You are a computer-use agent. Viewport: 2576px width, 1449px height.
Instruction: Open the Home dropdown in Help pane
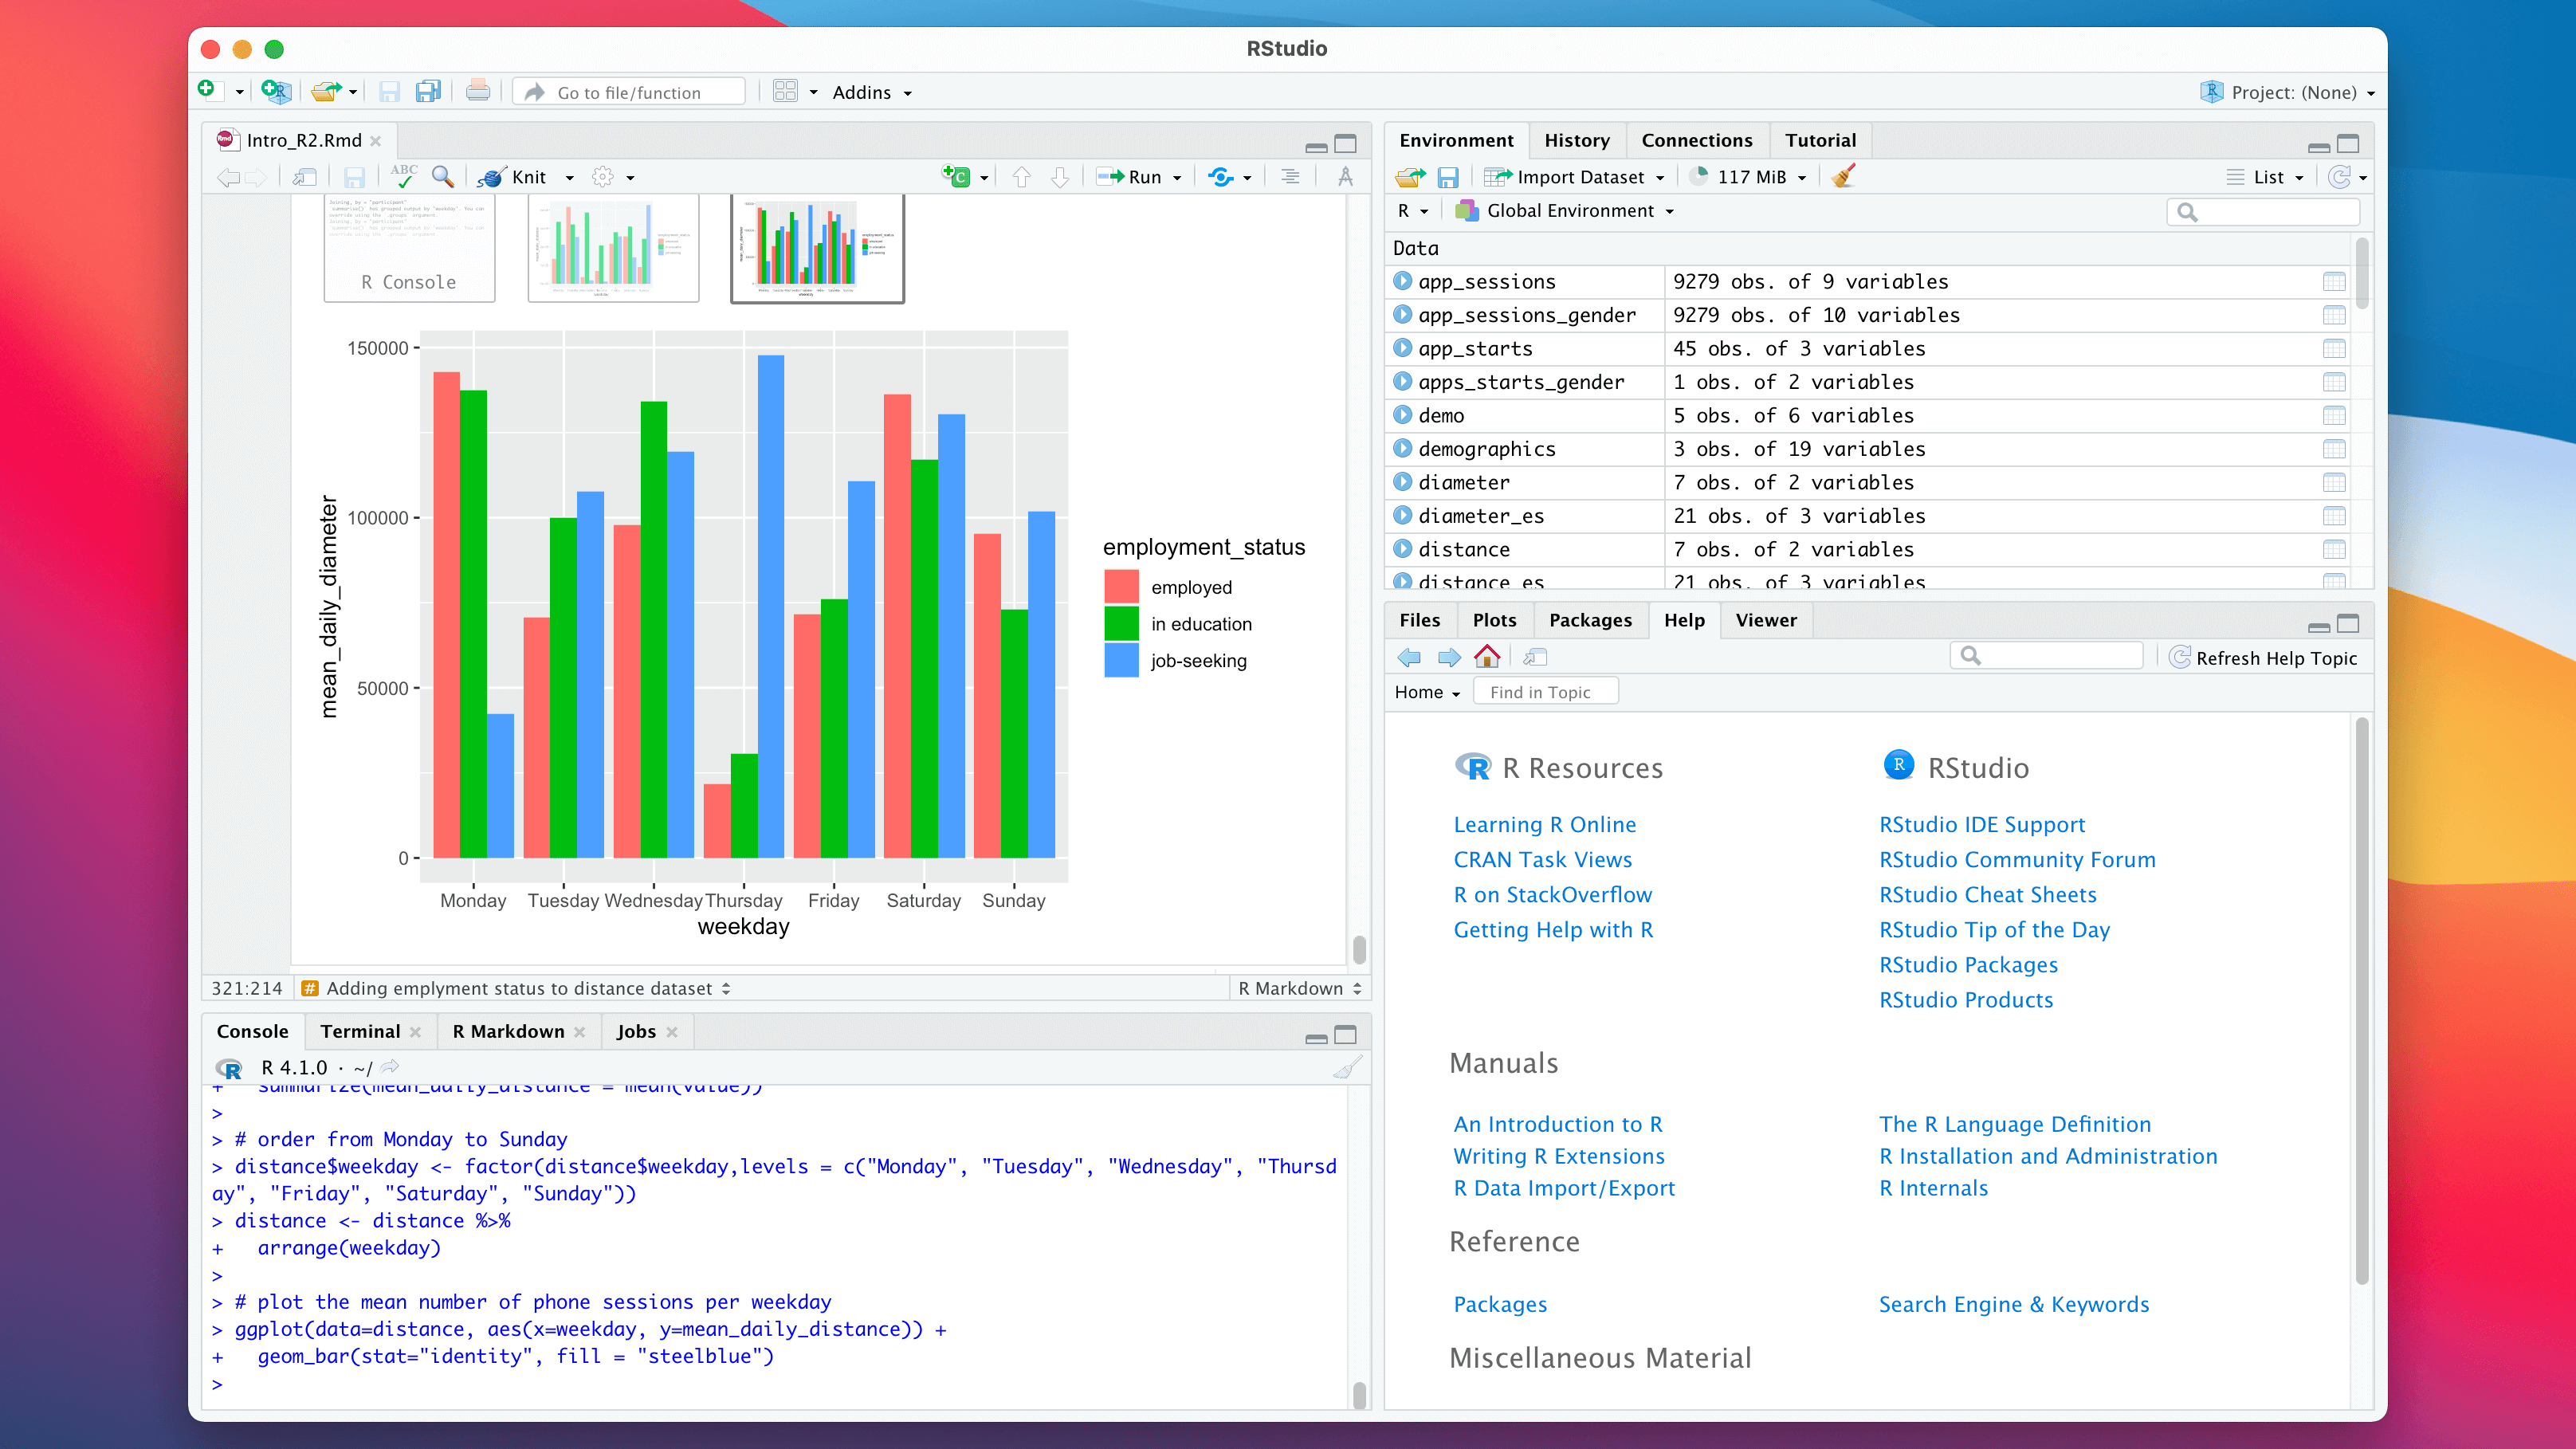point(1427,692)
